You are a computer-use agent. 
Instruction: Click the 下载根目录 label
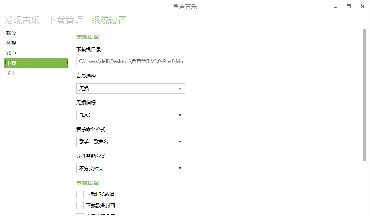[88, 50]
